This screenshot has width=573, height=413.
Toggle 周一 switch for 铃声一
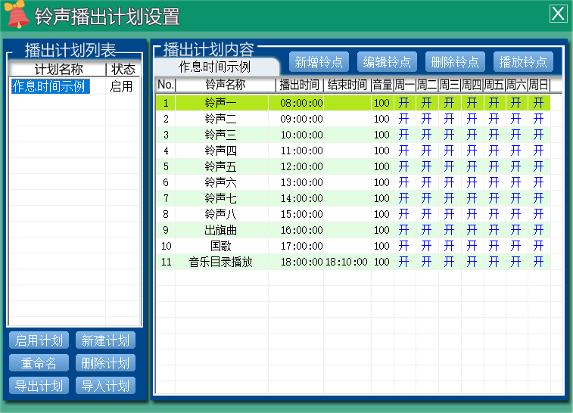pos(404,103)
